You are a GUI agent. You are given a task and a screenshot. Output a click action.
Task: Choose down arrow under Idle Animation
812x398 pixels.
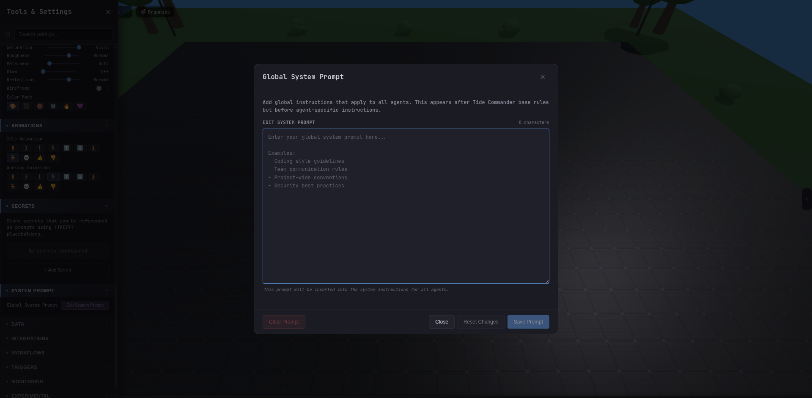click(x=80, y=148)
